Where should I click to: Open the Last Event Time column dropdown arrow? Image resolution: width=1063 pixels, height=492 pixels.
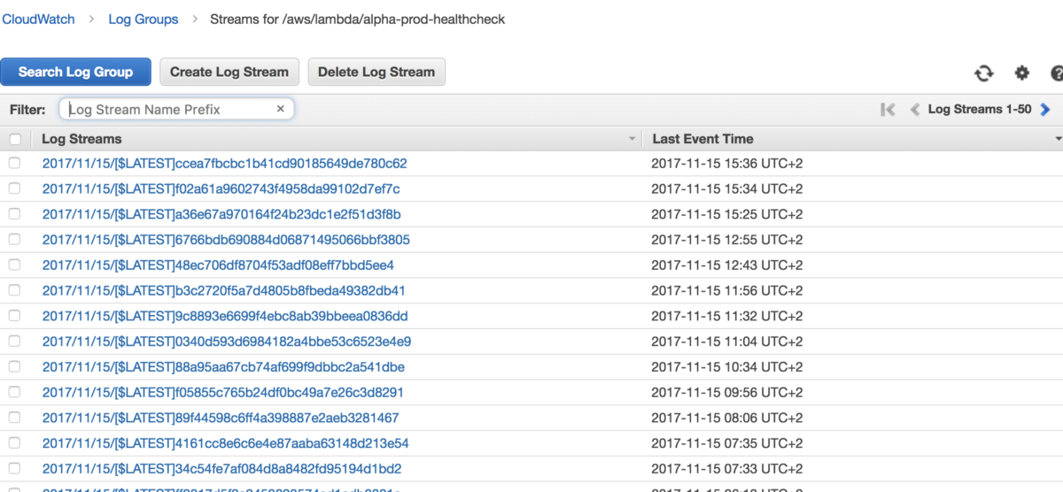1058,139
